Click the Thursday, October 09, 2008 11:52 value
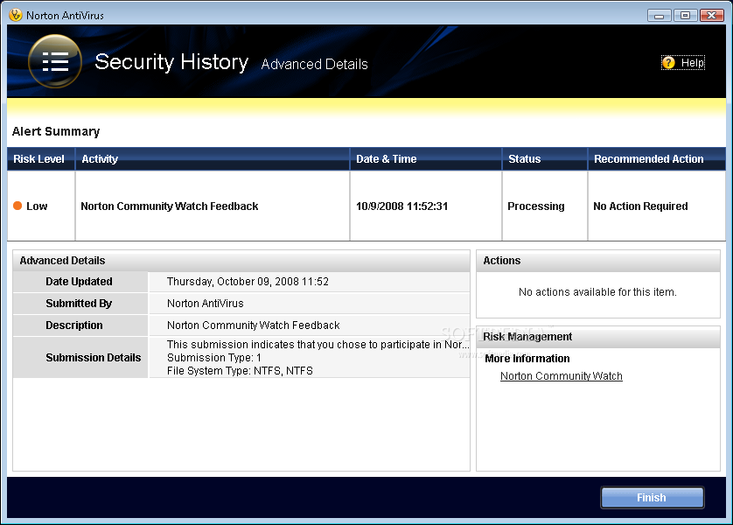Screen dimensions: 733x525 [248, 282]
